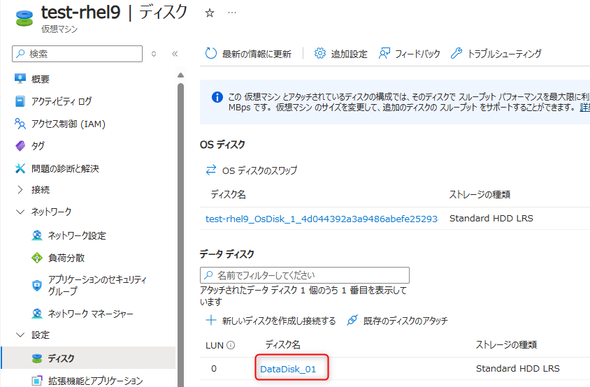This screenshot has width=590, height=387.
Task: Open the more options ellipsis in header
Action: [x=232, y=13]
